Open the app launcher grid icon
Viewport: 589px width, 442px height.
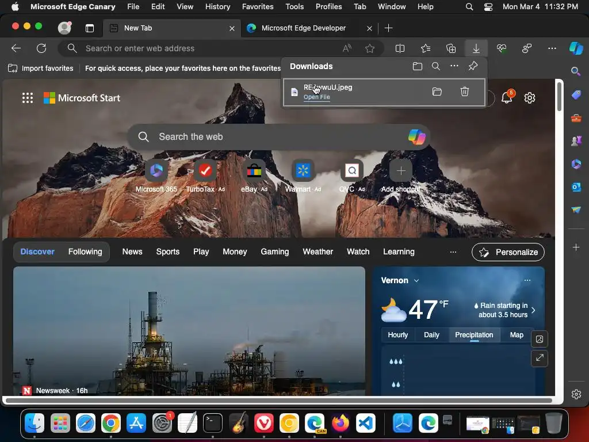(28, 98)
